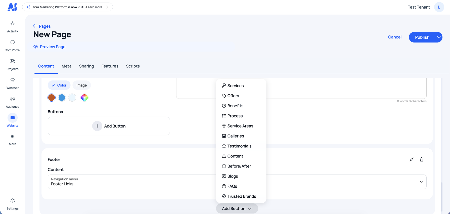The image size is (450, 214).
Task: Click the list icon next to Process
Action: (224, 116)
